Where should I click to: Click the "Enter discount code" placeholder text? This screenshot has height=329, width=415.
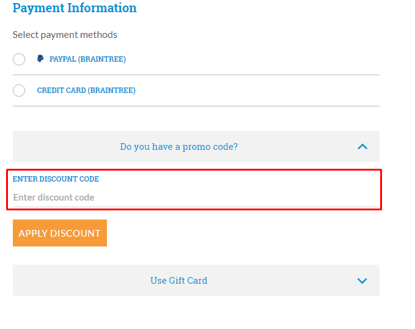(54, 198)
